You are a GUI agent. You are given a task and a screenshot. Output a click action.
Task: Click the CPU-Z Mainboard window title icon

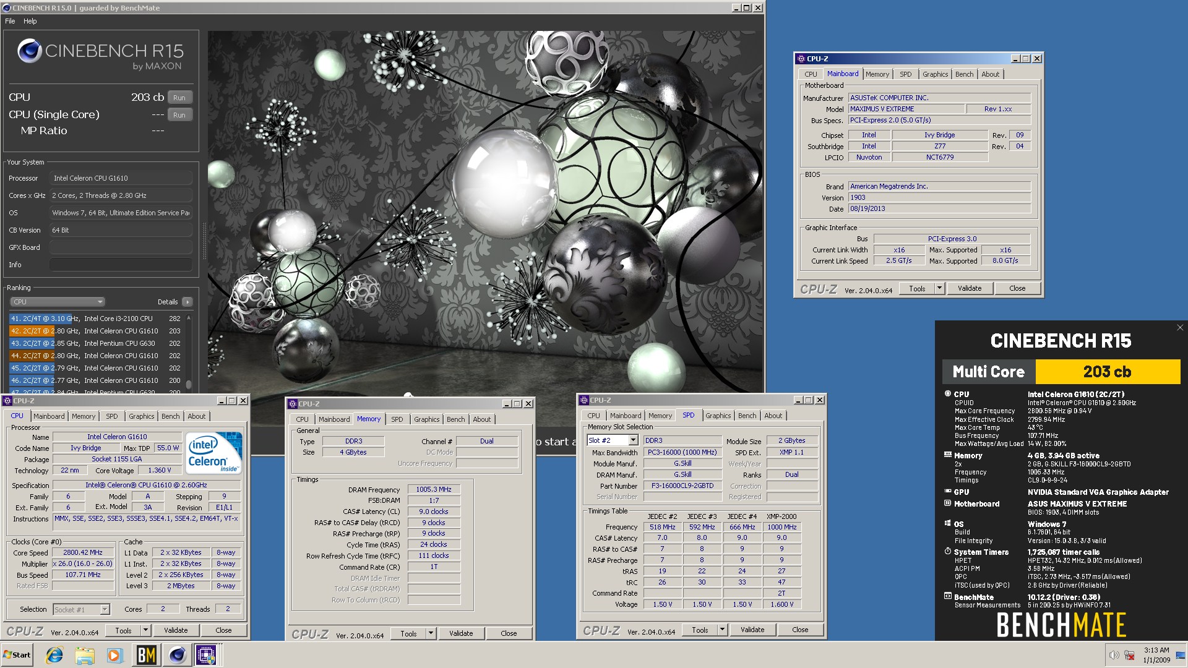pos(801,59)
